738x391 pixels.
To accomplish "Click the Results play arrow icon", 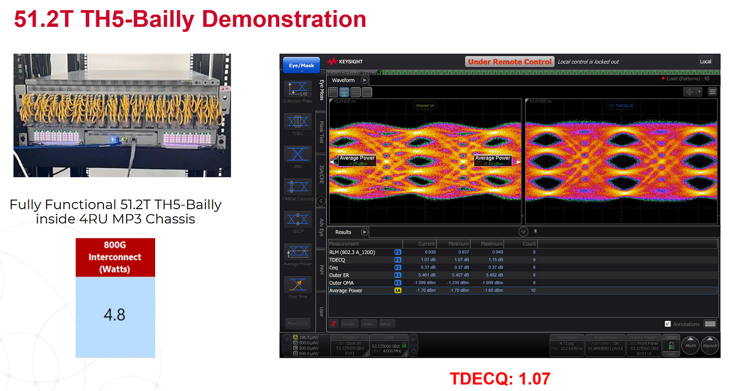I will [364, 232].
